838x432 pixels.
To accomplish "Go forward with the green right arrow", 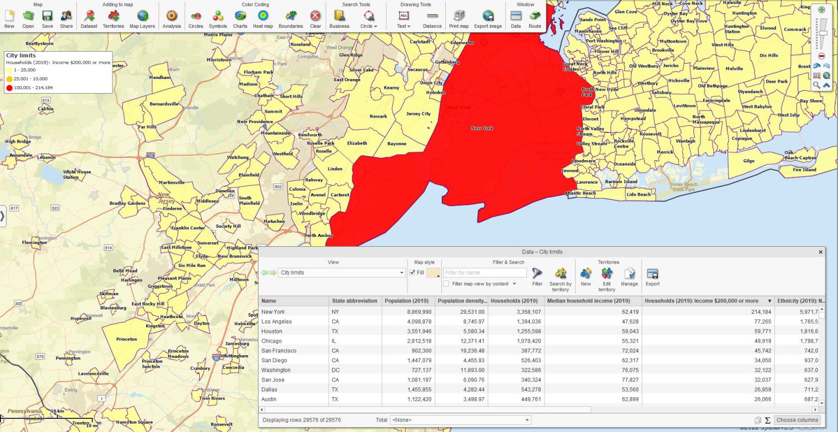I will 273,273.
